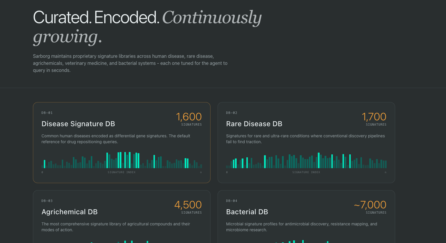Click SIGNATURE INDEX axis label in Rare Disease card
446x243 pixels.
(x=306, y=172)
